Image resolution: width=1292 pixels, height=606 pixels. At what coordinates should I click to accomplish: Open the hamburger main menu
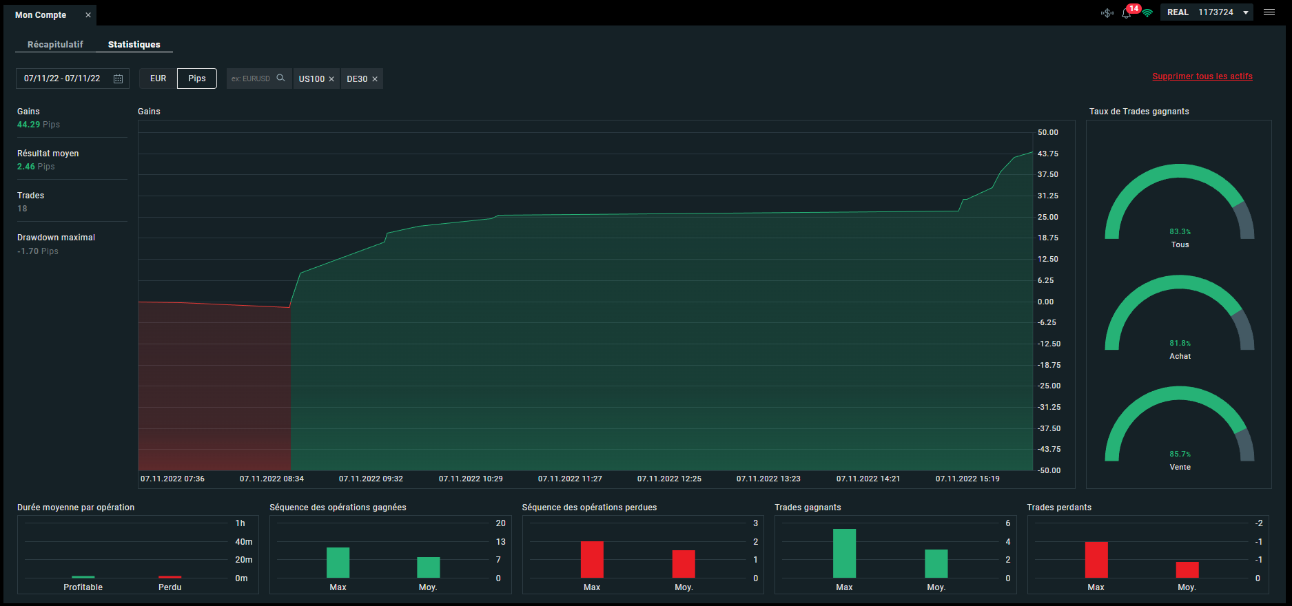(1269, 12)
